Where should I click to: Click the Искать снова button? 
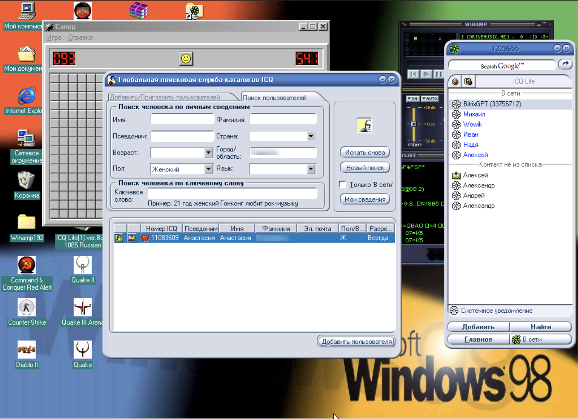pos(365,152)
